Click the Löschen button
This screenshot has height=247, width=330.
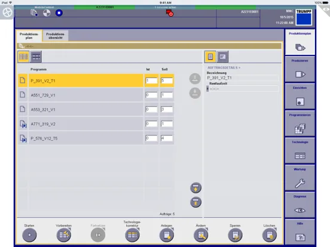coord(270,235)
